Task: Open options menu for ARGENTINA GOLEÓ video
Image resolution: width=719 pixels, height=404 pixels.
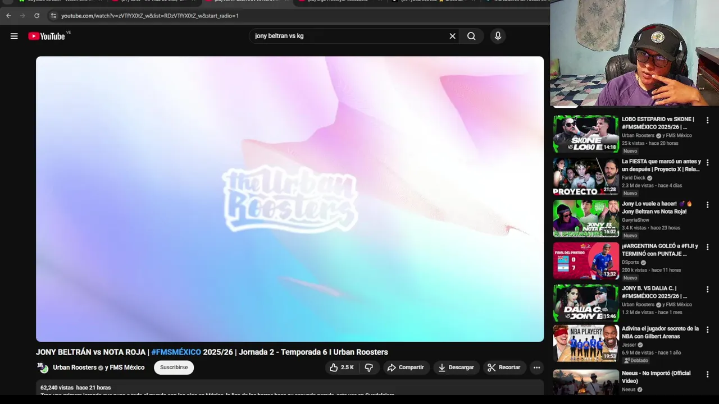Action: 707,247
